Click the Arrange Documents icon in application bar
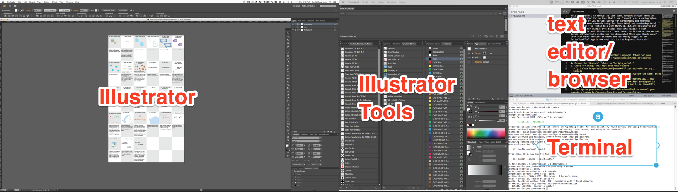 (15, 6)
